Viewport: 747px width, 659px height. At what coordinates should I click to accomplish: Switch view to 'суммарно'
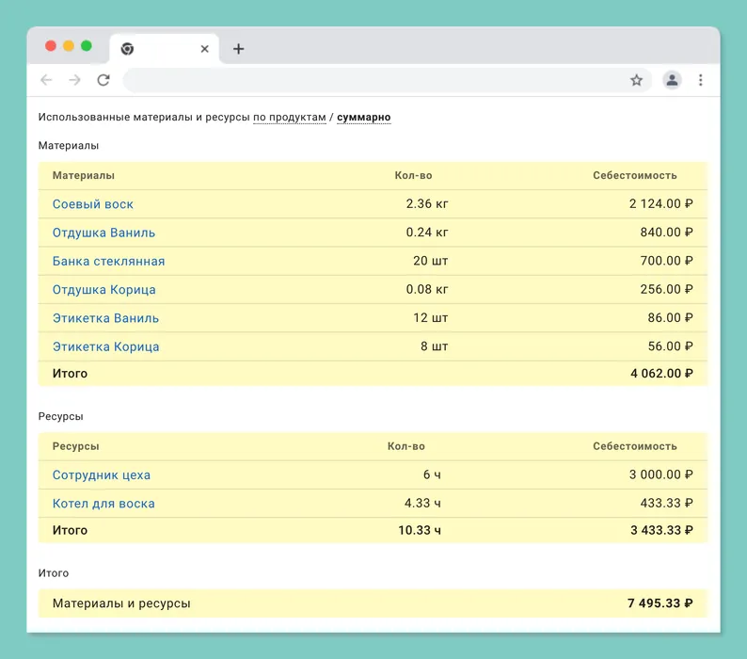363,118
